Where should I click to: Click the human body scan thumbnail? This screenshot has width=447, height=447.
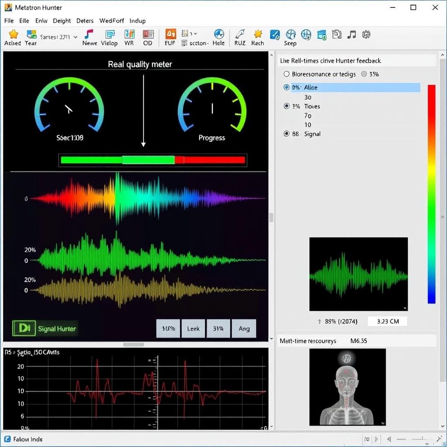[347, 387]
